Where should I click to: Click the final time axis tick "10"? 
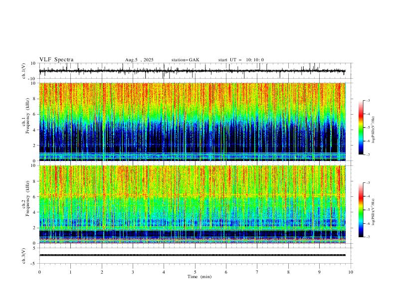click(351, 272)
